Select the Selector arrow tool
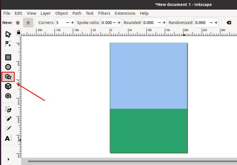 pos(8,34)
